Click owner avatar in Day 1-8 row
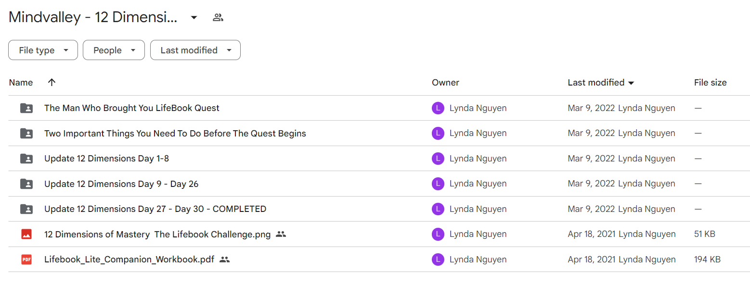Screen dimensions: 750x297 click(x=438, y=159)
